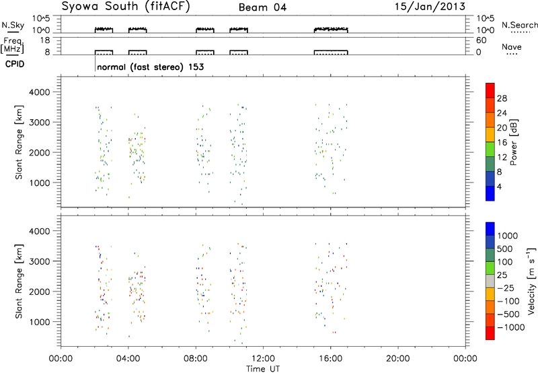Viewport: 538px width, 373px height.
Task: Click the 15:00-17:00 frequency box in Freq panel
Action: click(x=331, y=53)
